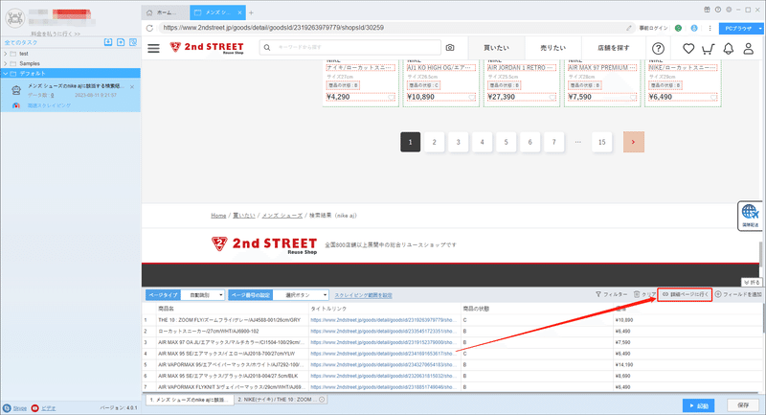Click the スクレイピング範囲を設定 link
The height and width of the screenshot is (415, 766).
coord(363,295)
